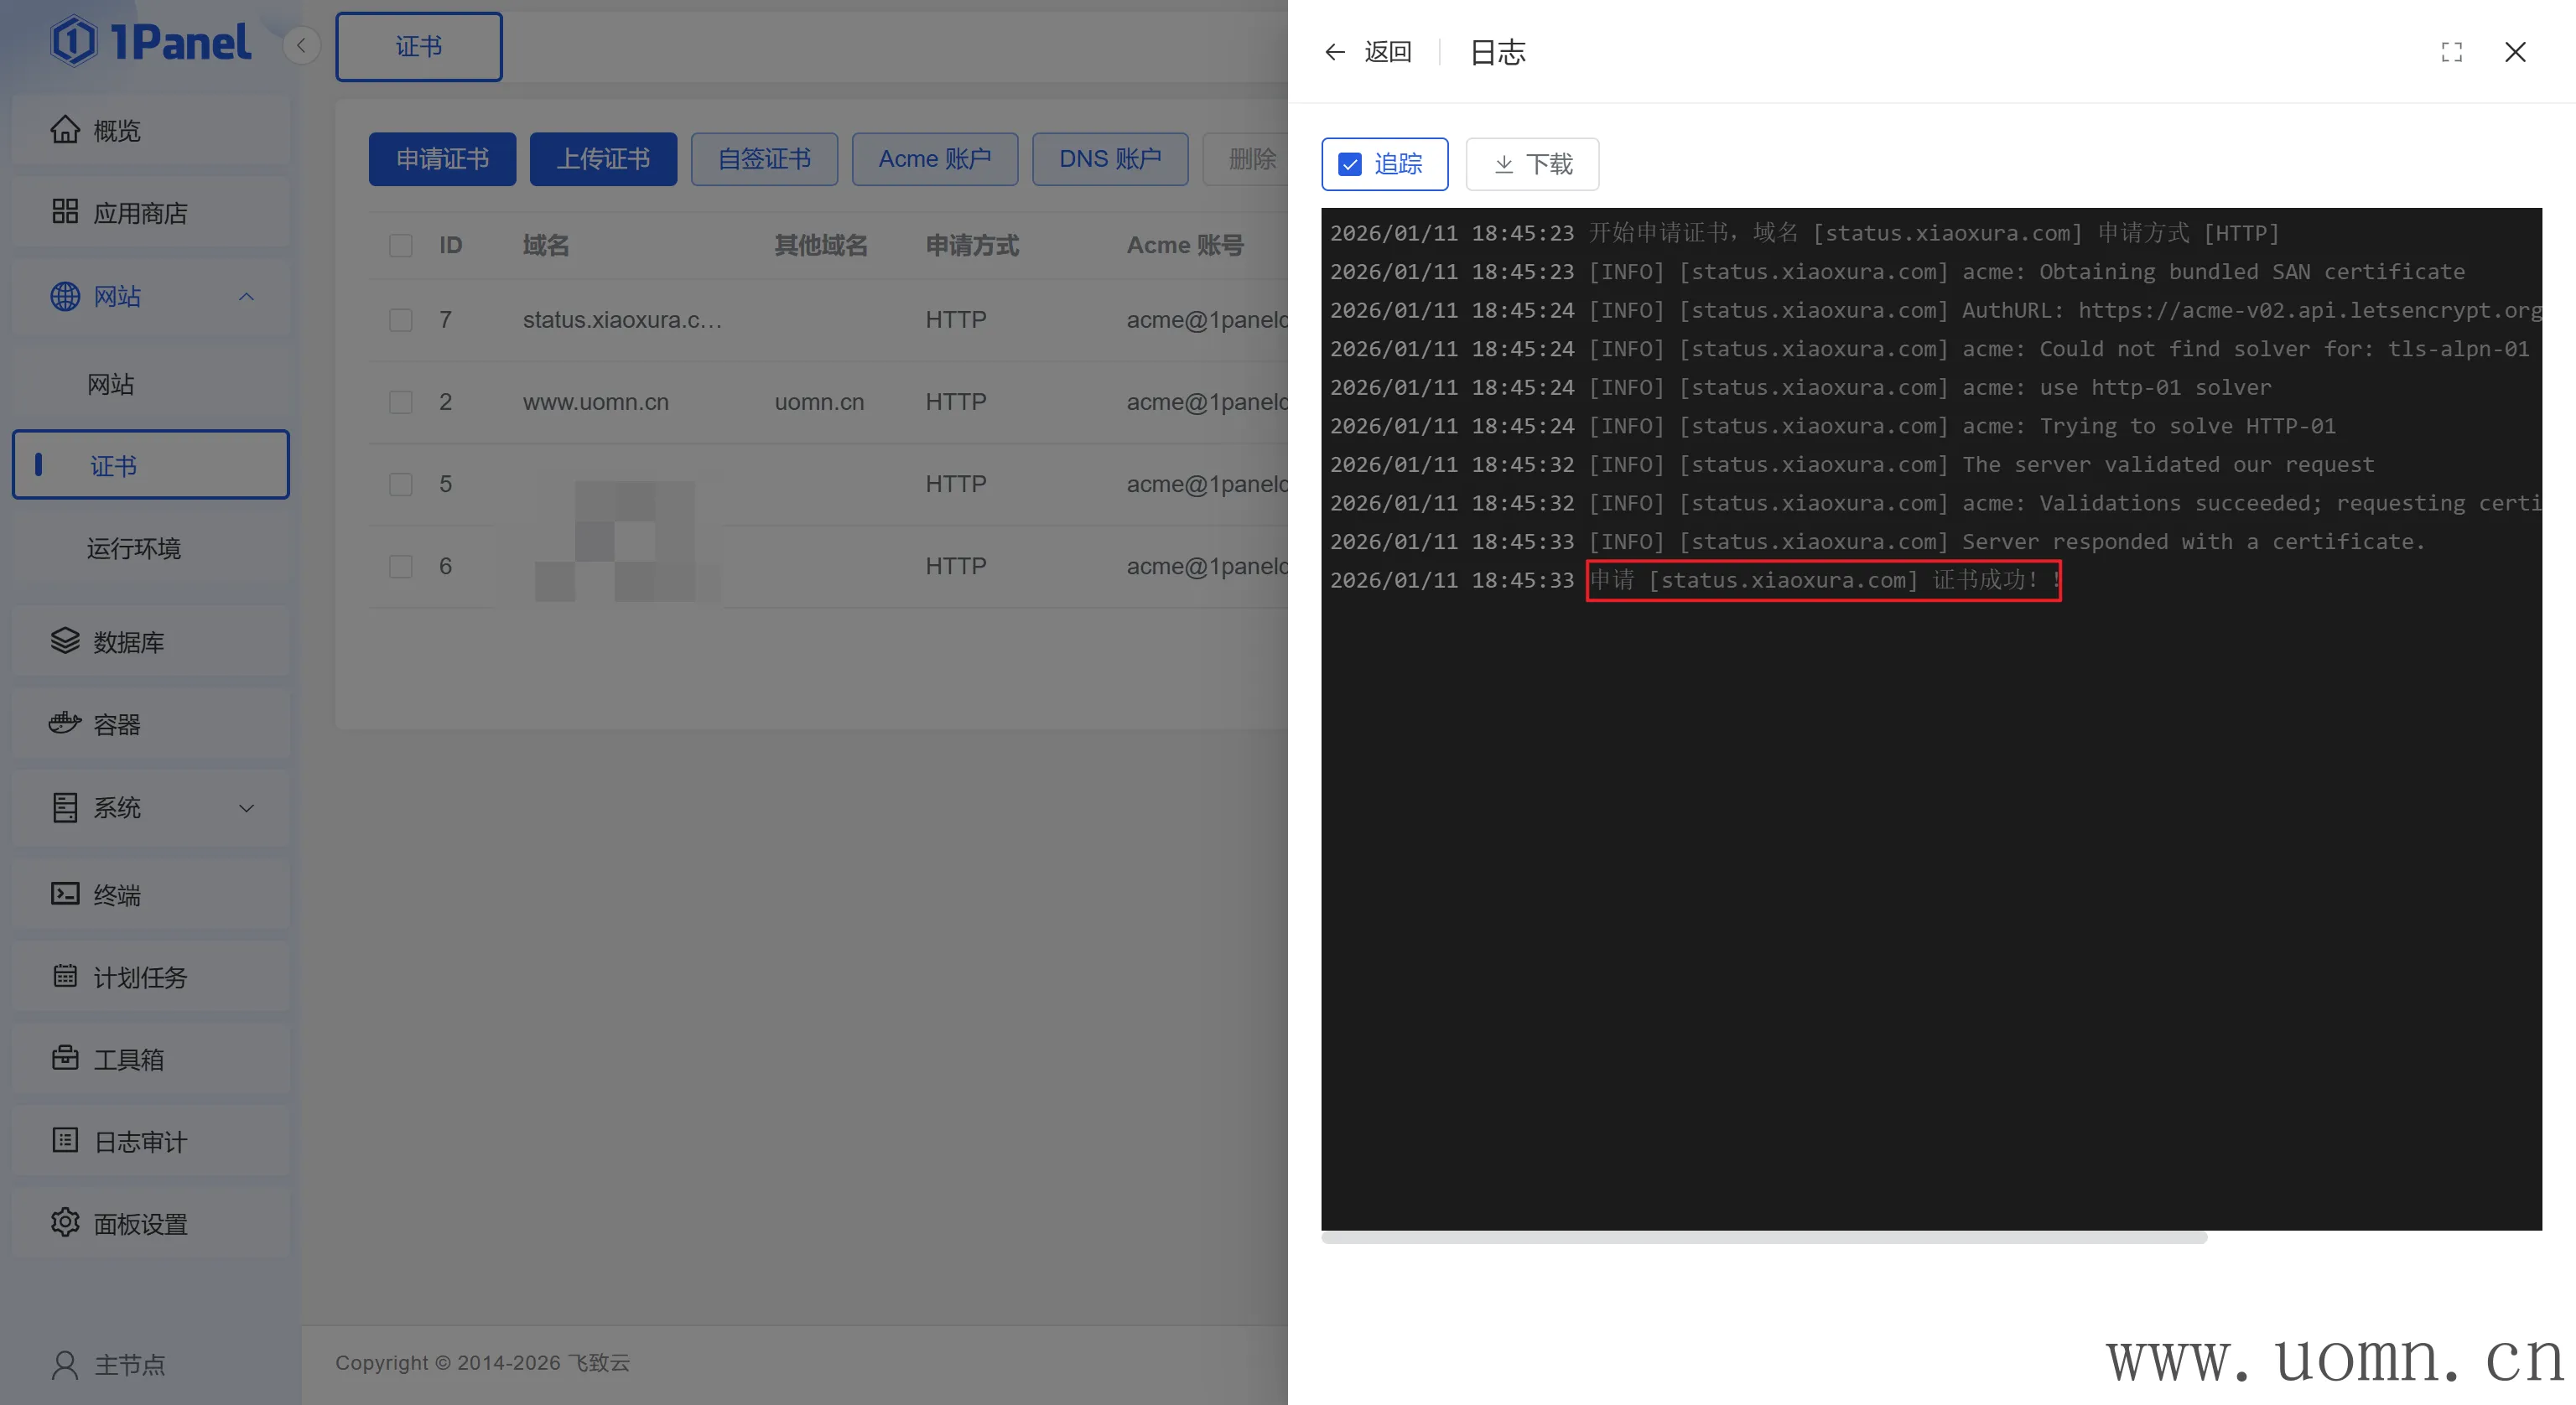Select the 计划任务 menu item
This screenshot has height=1405, width=2576.
(x=140, y=977)
